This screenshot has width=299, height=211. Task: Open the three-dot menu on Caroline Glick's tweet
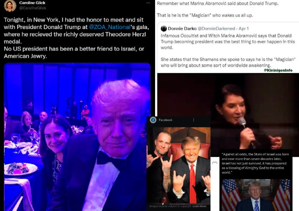148,3
